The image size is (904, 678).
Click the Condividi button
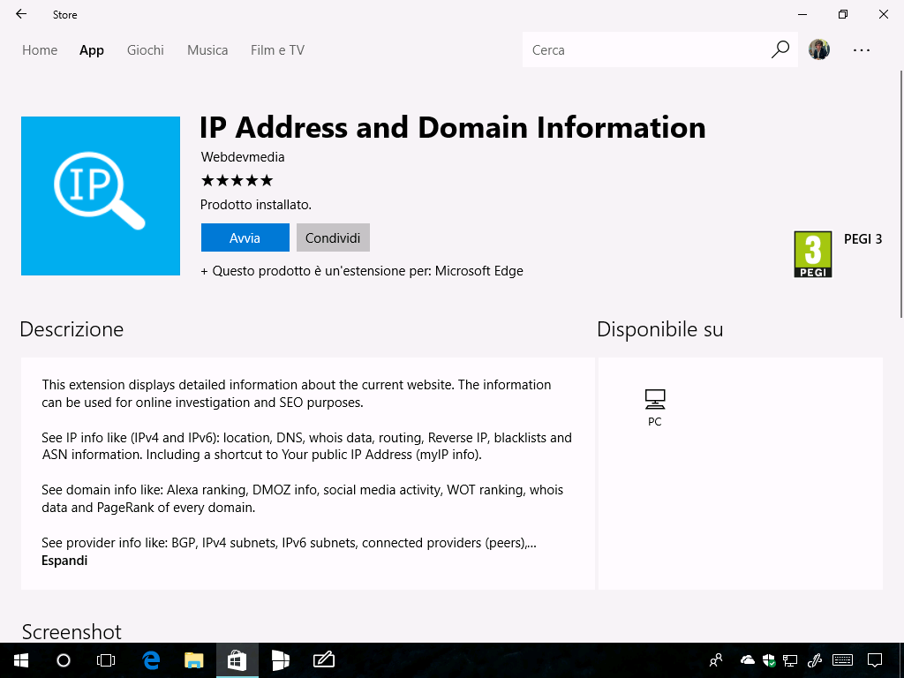pos(333,237)
